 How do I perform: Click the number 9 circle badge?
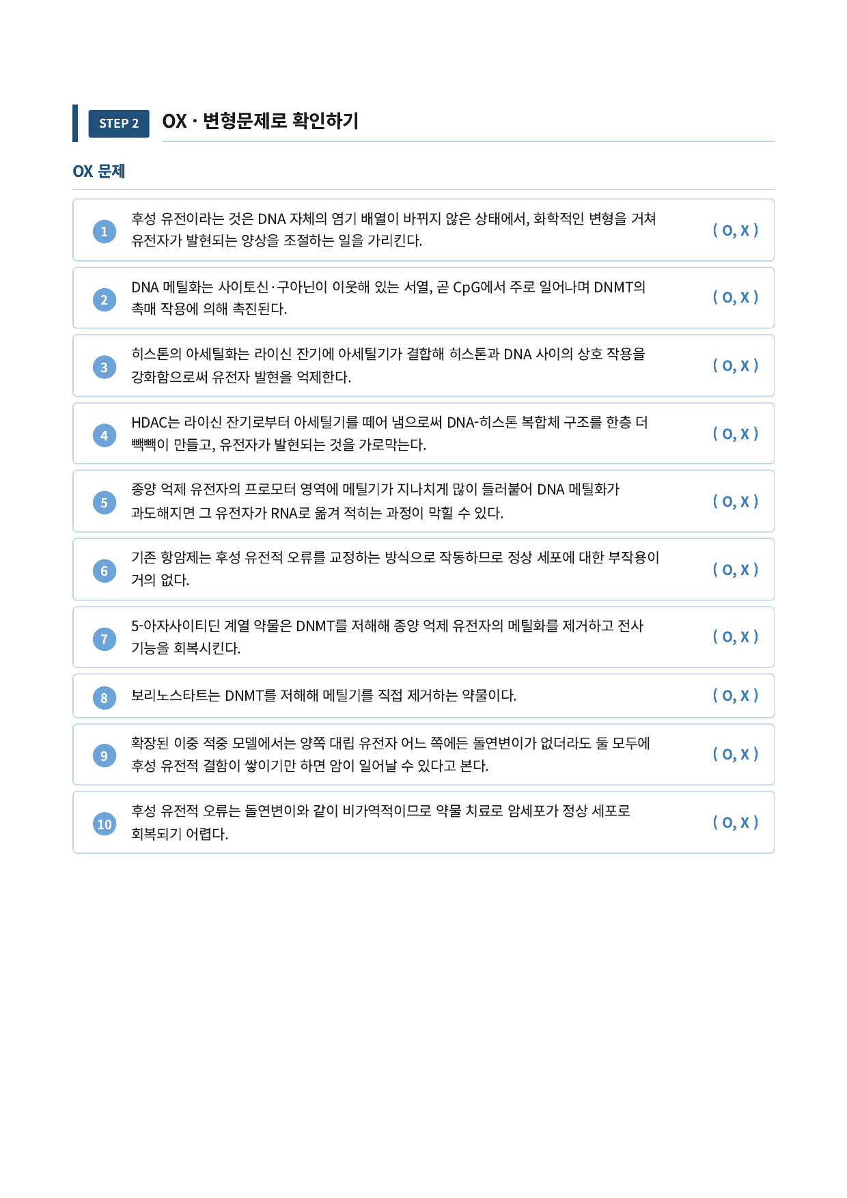[x=104, y=756]
